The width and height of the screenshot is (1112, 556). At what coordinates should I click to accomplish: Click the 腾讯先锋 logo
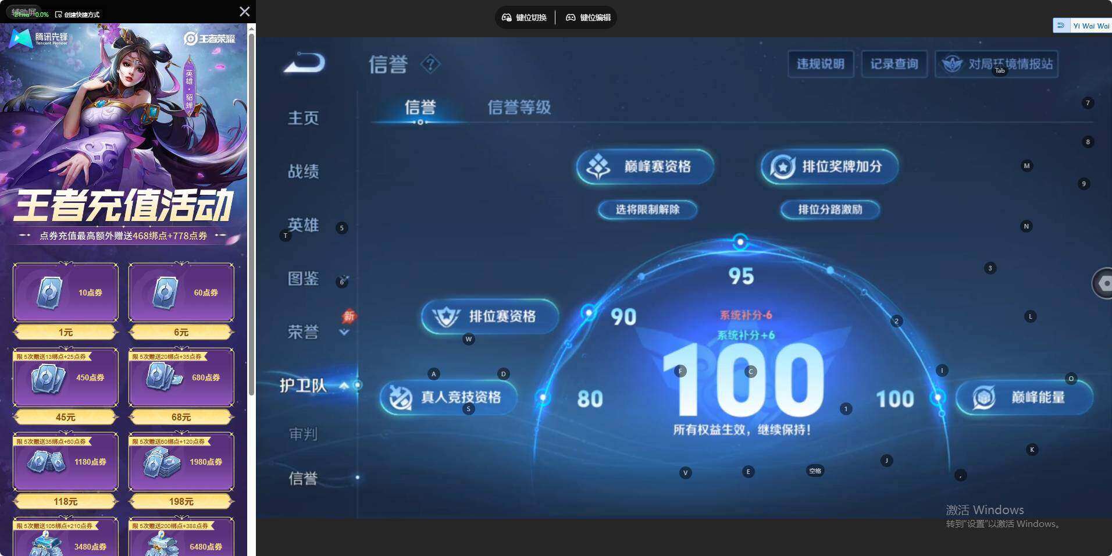click(x=39, y=38)
